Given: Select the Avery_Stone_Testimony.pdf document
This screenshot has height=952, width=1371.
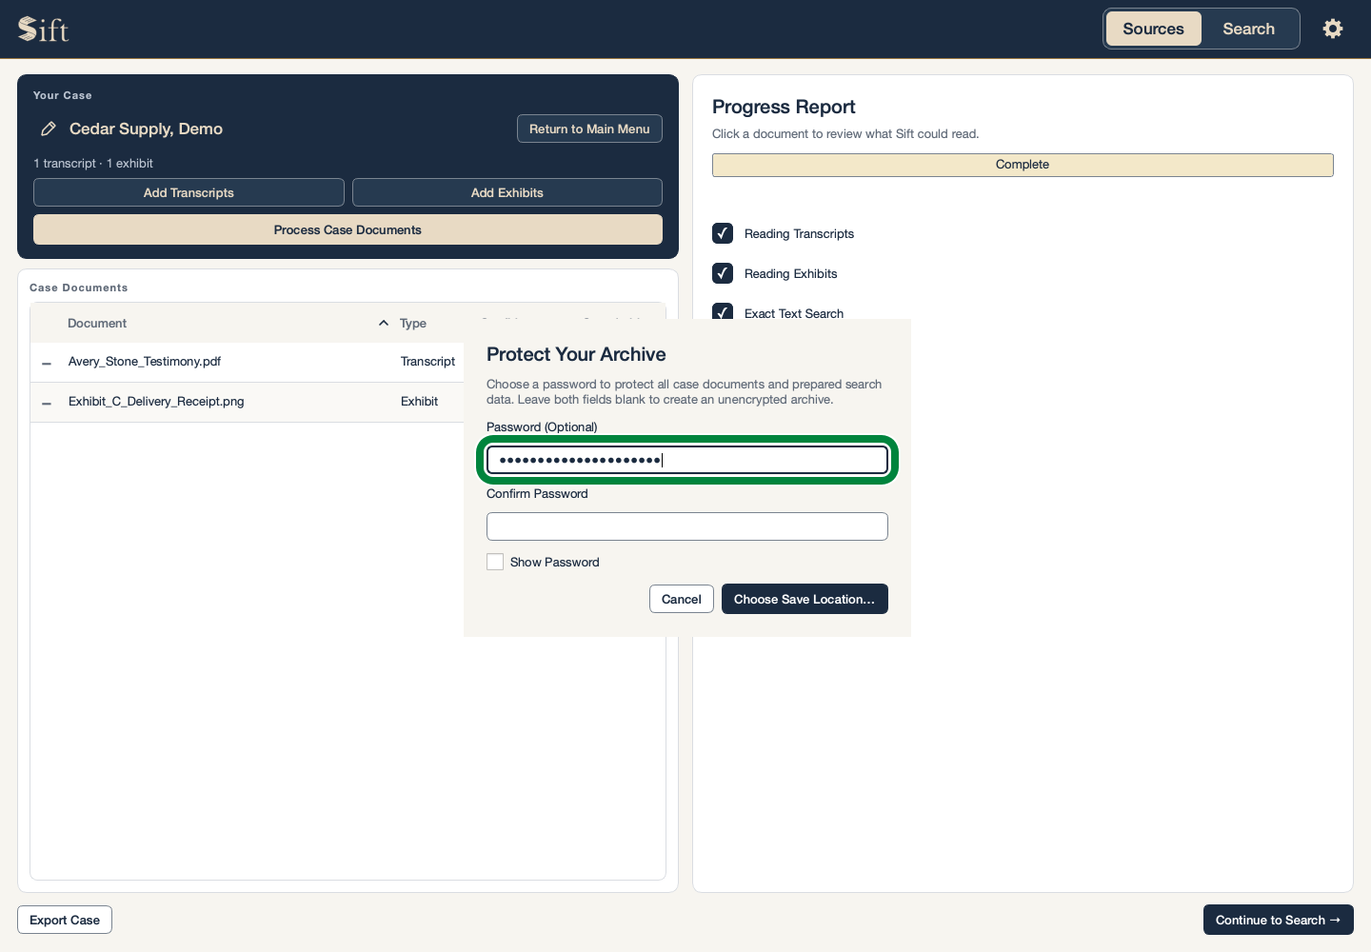Looking at the screenshot, I should (145, 362).
